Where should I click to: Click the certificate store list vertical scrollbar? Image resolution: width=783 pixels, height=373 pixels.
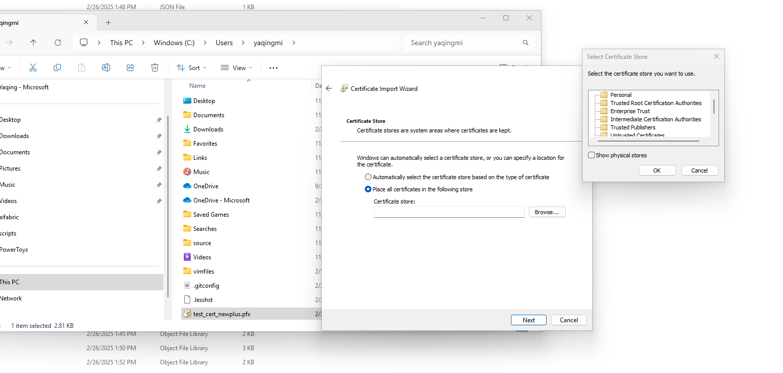pyautogui.click(x=713, y=107)
